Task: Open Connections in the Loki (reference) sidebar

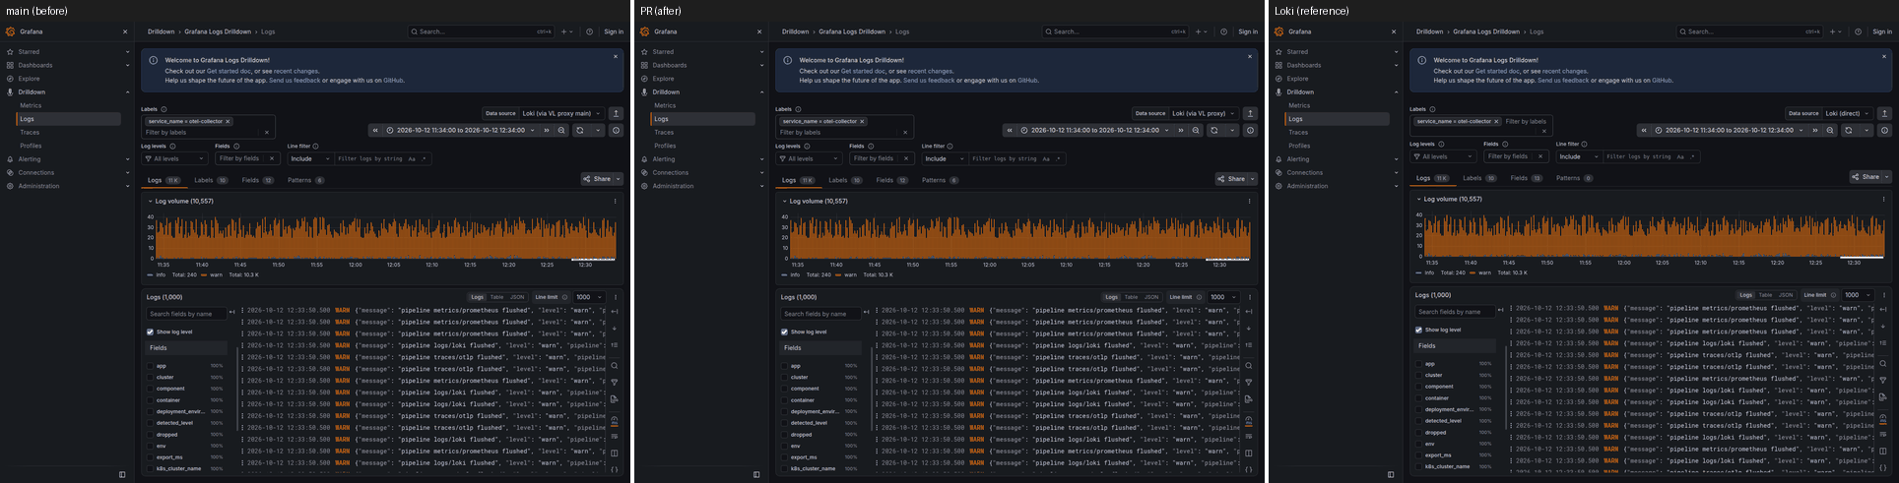Action: 1304,172
